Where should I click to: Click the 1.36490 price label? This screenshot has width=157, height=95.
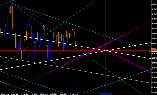click(154, 78)
